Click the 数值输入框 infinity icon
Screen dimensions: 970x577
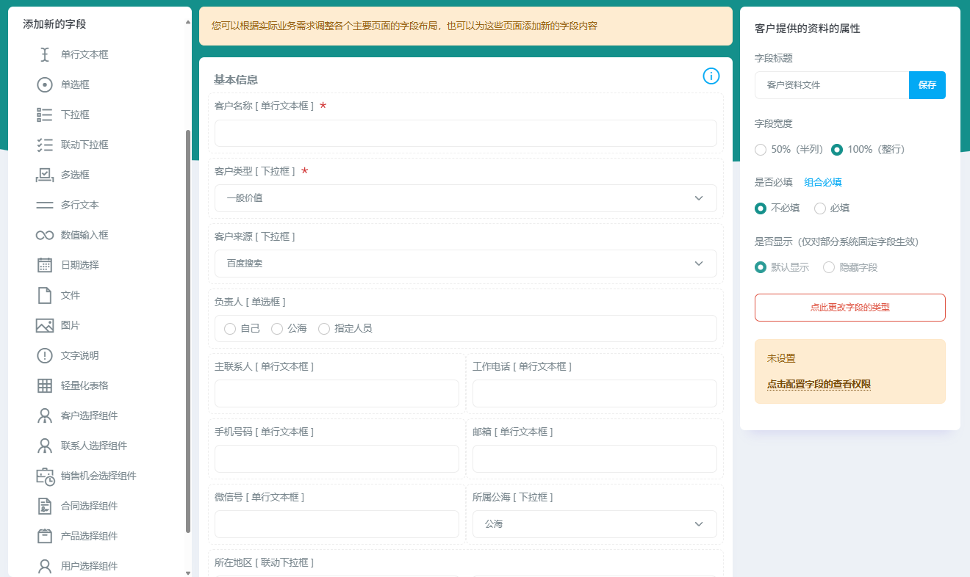(x=45, y=235)
